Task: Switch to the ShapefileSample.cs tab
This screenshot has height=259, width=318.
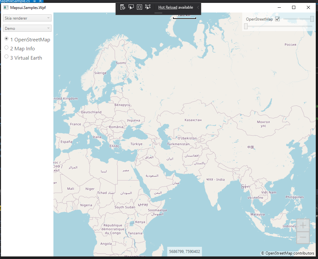Action: coord(16,1)
